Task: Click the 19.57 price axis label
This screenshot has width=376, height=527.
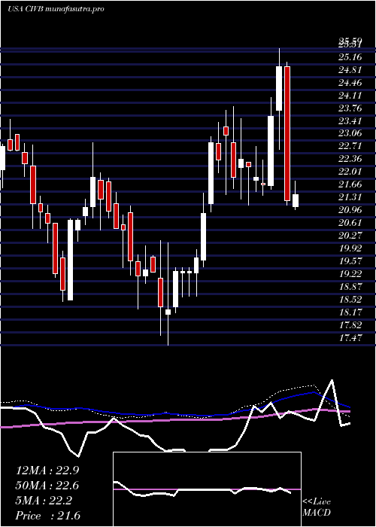Action: (x=350, y=261)
